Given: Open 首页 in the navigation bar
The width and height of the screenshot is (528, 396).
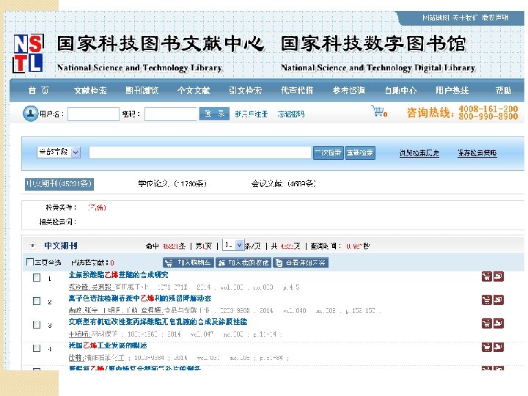Looking at the screenshot, I should click(38, 90).
